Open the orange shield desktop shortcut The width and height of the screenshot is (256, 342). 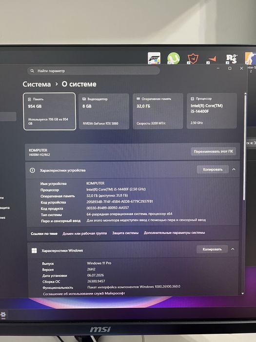(x=193, y=59)
